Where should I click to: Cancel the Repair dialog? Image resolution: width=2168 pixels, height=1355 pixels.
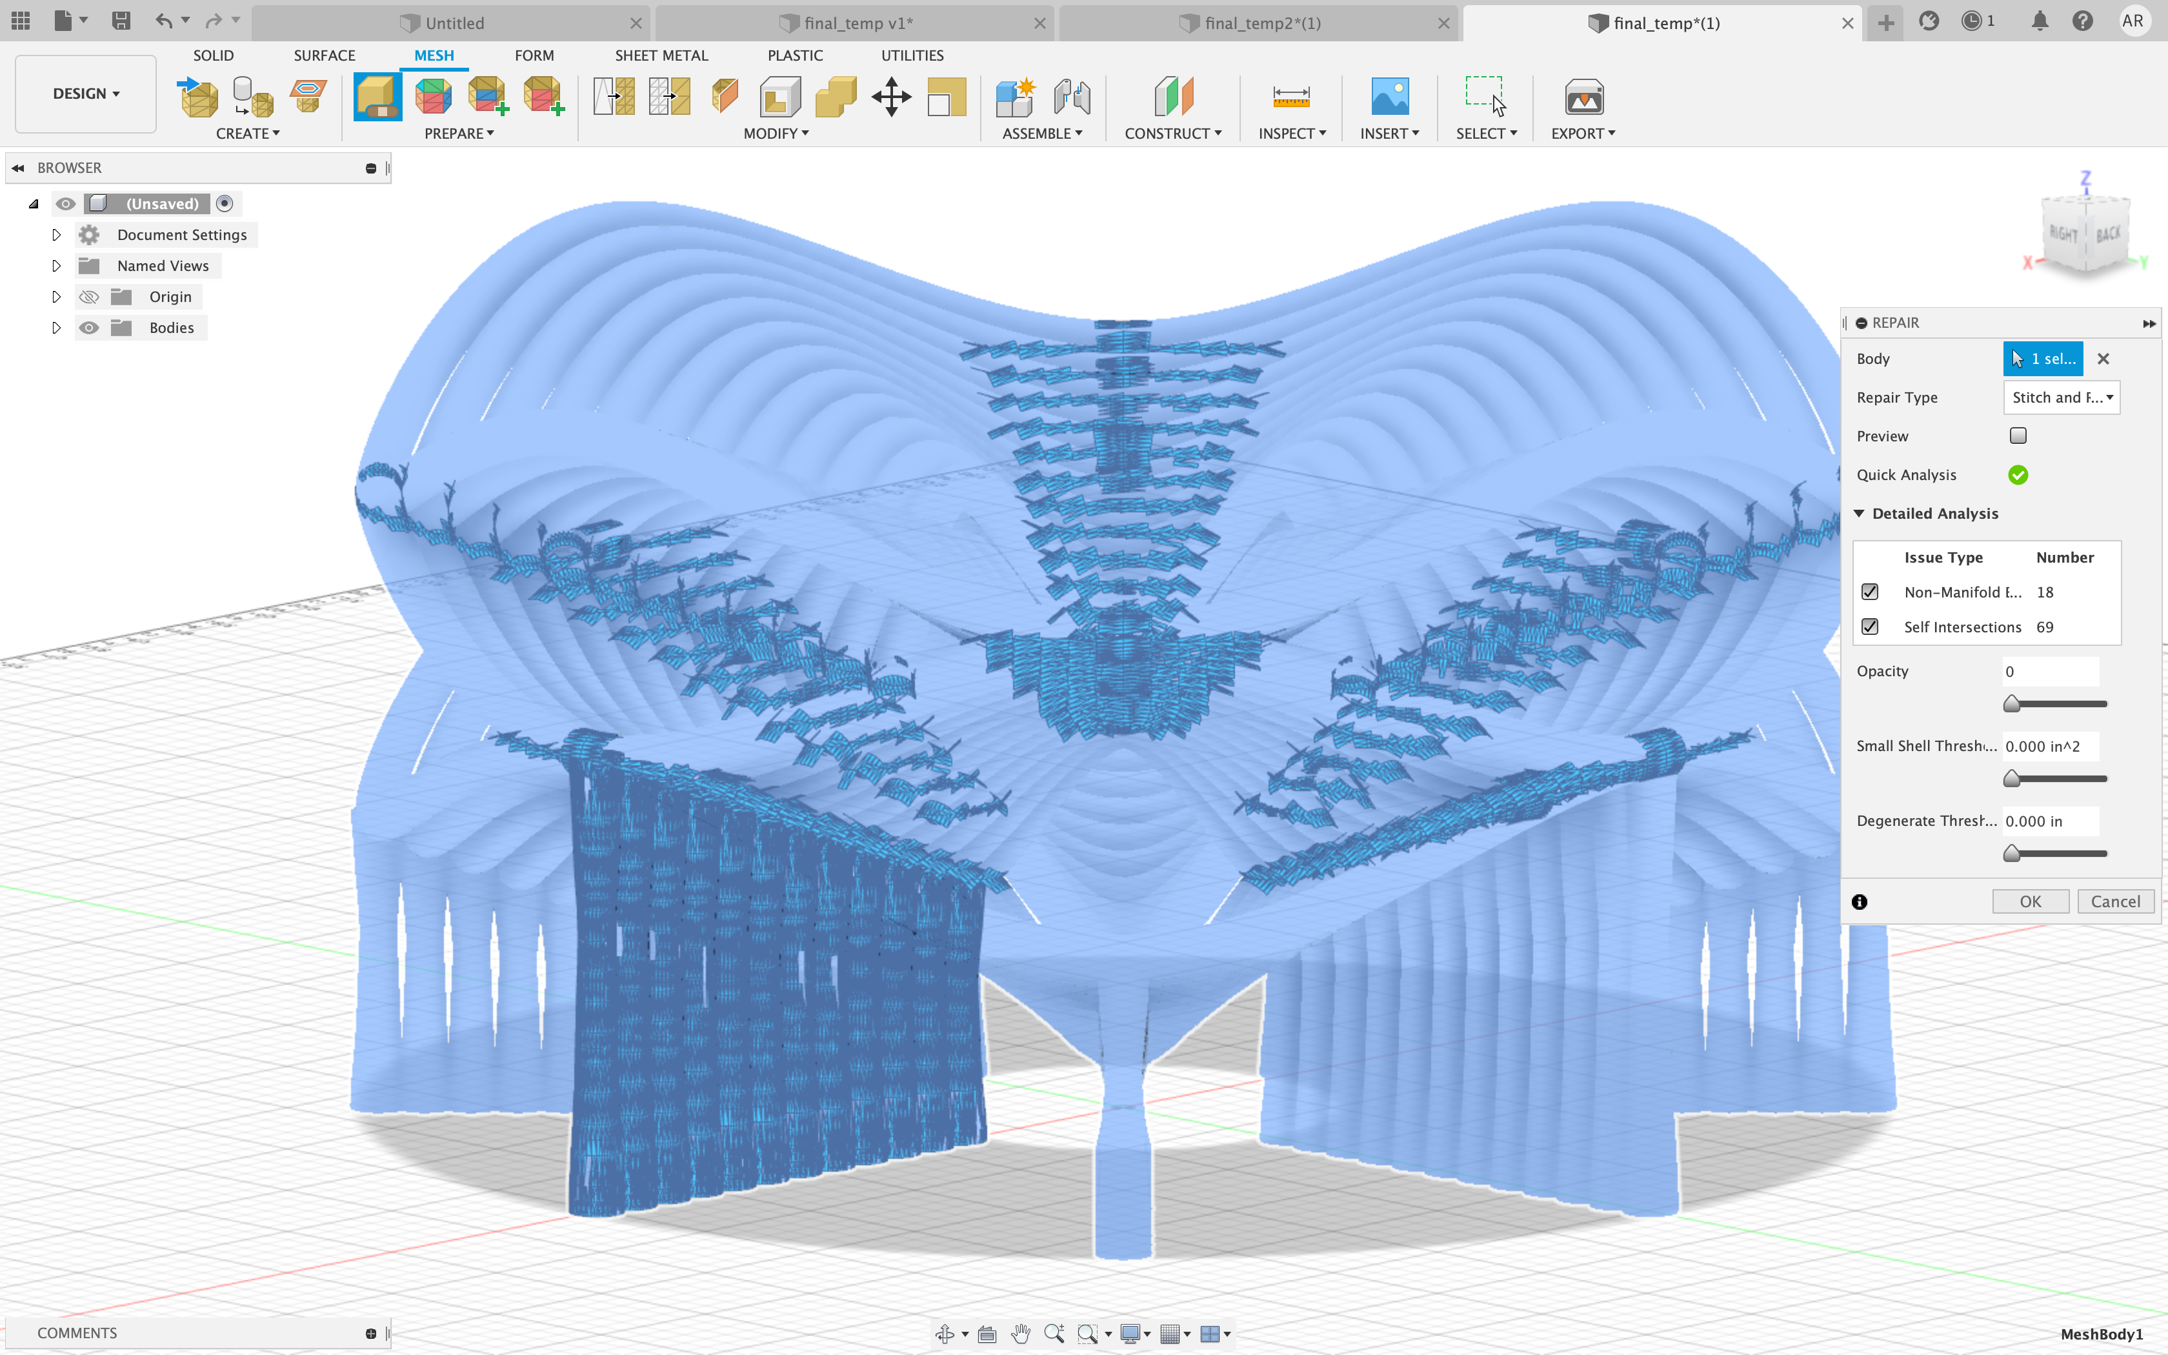pos(2115,901)
